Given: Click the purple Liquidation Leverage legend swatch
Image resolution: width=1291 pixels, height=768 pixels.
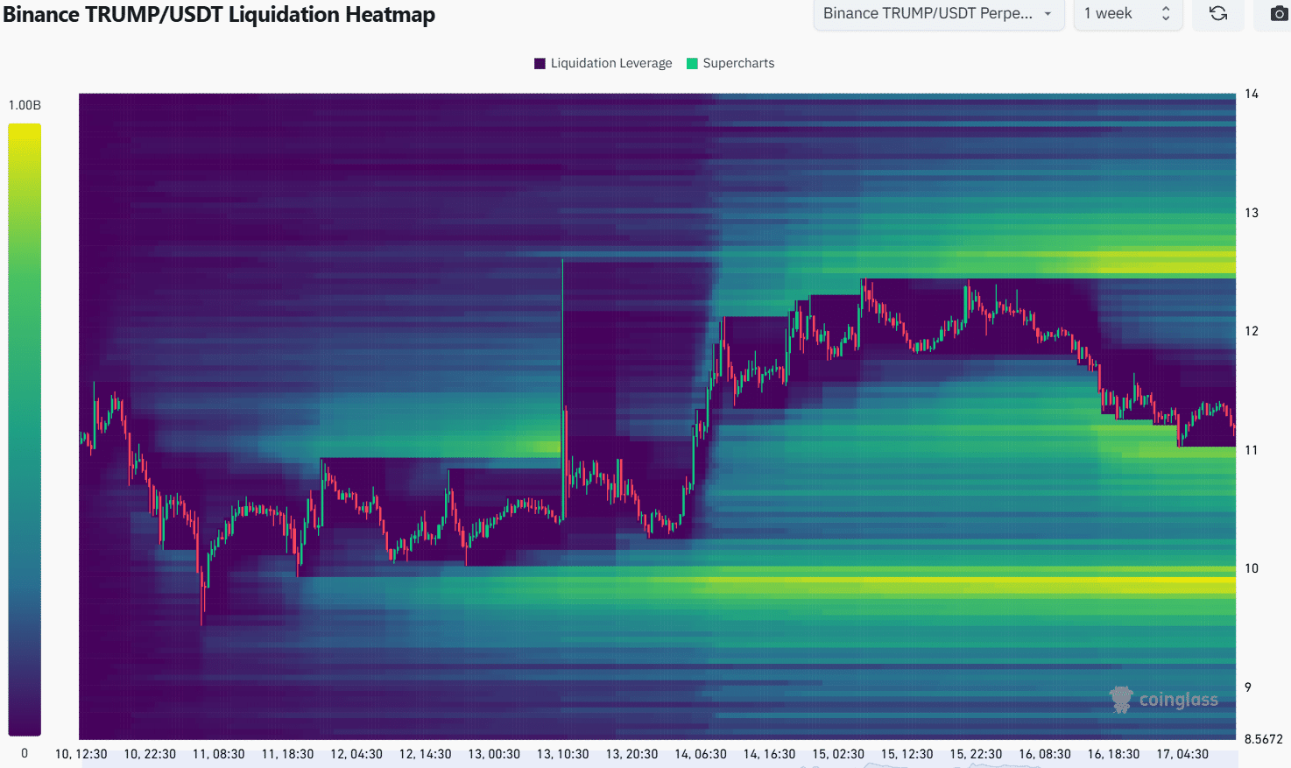Looking at the screenshot, I should [x=540, y=63].
